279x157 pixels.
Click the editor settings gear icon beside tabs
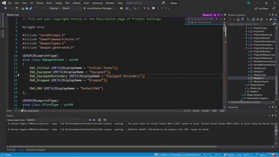pyautogui.click(x=225, y=15)
